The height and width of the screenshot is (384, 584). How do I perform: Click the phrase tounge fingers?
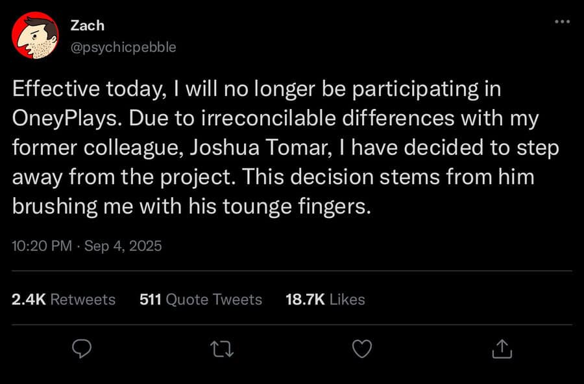(297, 207)
